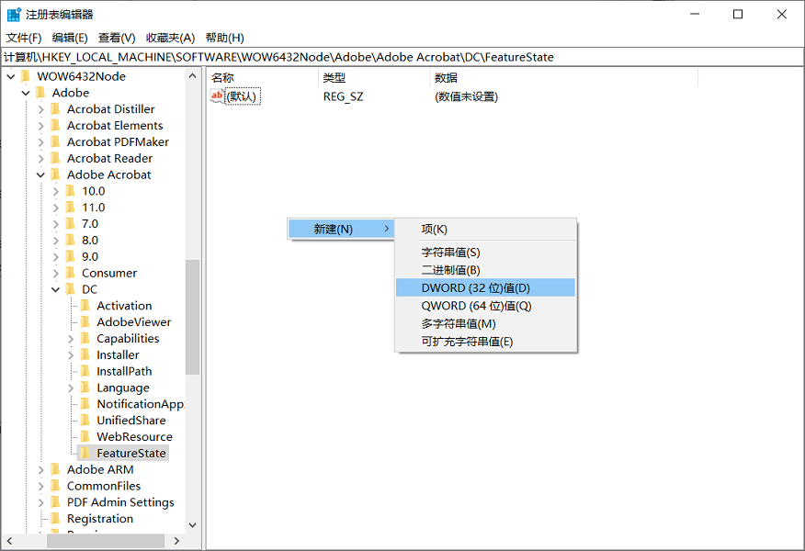The image size is (805, 551).
Task: Click the Acrobat PDFMaker folder icon
Action: tap(56, 142)
